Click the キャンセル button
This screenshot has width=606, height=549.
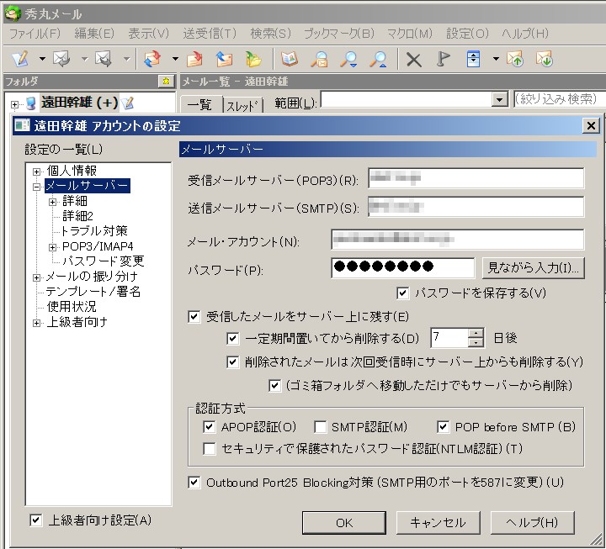click(438, 522)
